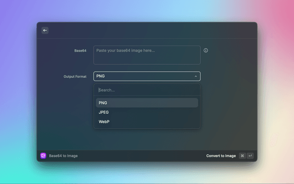Choose JPEG in the format list

147,112
